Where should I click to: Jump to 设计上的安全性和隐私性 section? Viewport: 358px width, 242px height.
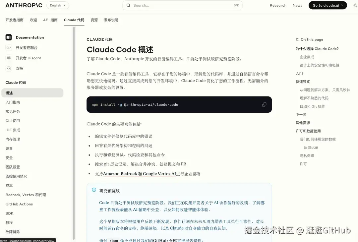(x=320, y=65)
